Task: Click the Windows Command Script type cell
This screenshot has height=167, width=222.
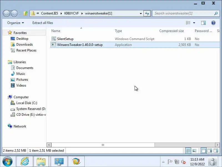Action: point(135,39)
